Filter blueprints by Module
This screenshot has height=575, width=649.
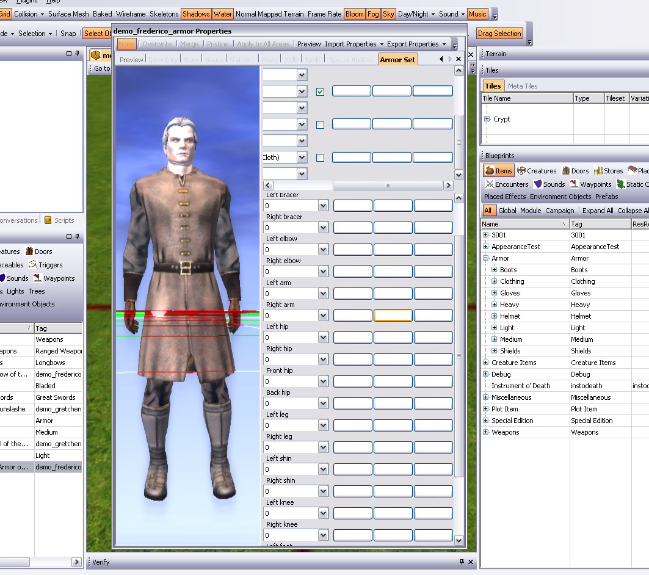click(531, 211)
